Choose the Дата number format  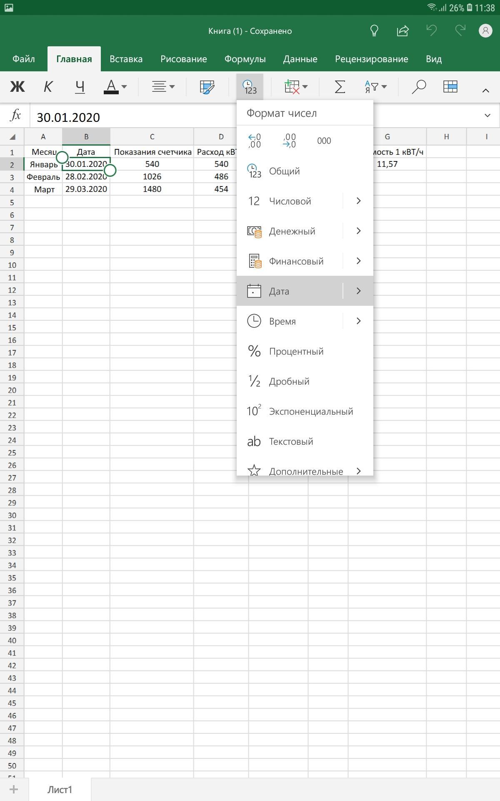pyautogui.click(x=290, y=291)
